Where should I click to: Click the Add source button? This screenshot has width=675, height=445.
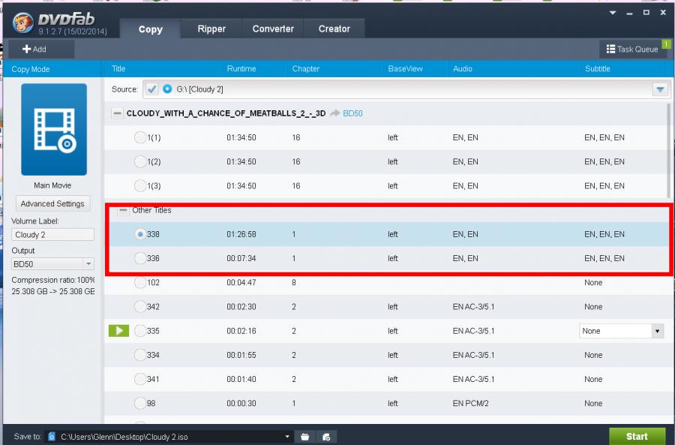34,49
